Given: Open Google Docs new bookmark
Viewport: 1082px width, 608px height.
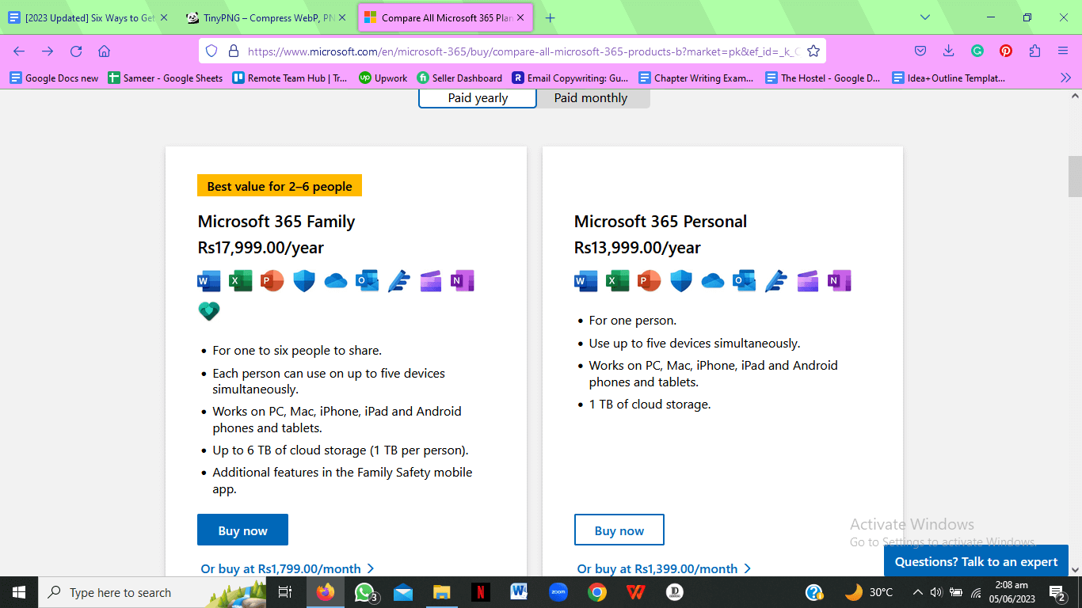Looking at the screenshot, I should pos(54,78).
